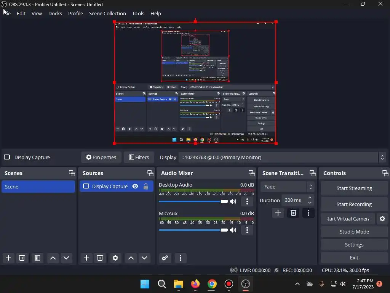Image resolution: width=390 pixels, height=293 pixels.
Task: Pop out the Controls dock
Action: point(385,173)
